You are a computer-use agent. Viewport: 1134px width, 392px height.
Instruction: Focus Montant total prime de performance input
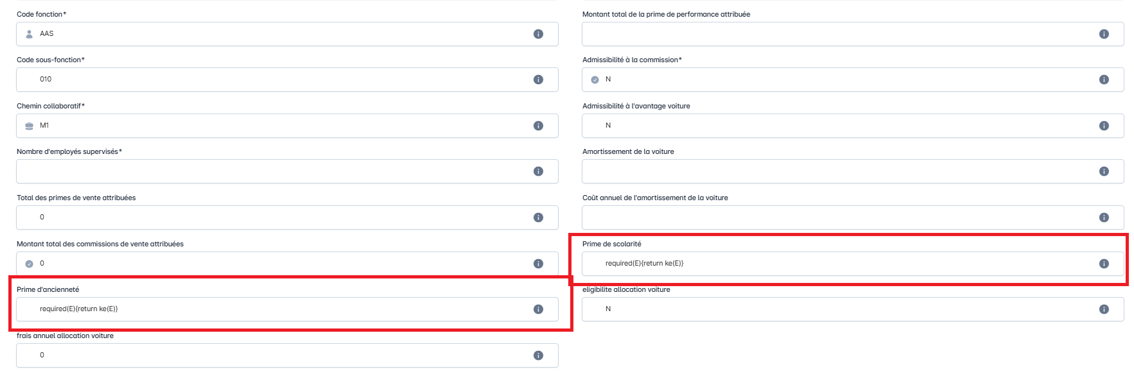tap(836, 34)
